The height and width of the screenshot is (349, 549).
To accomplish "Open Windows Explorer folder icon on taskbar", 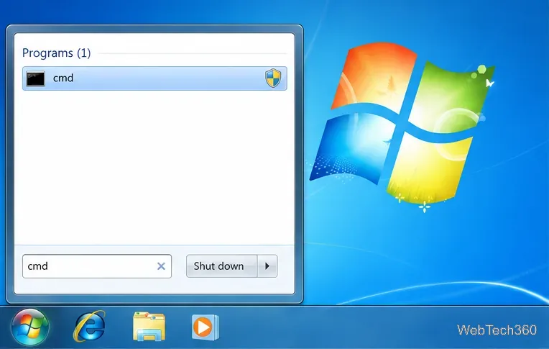I will 149,327.
